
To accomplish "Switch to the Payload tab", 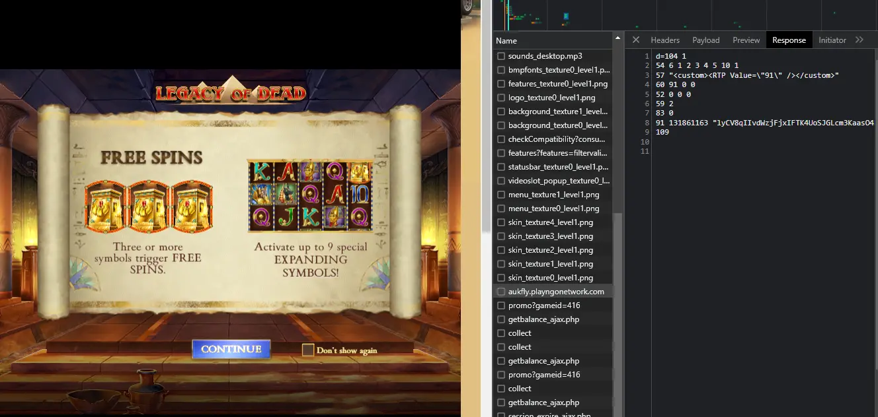I will pos(705,40).
